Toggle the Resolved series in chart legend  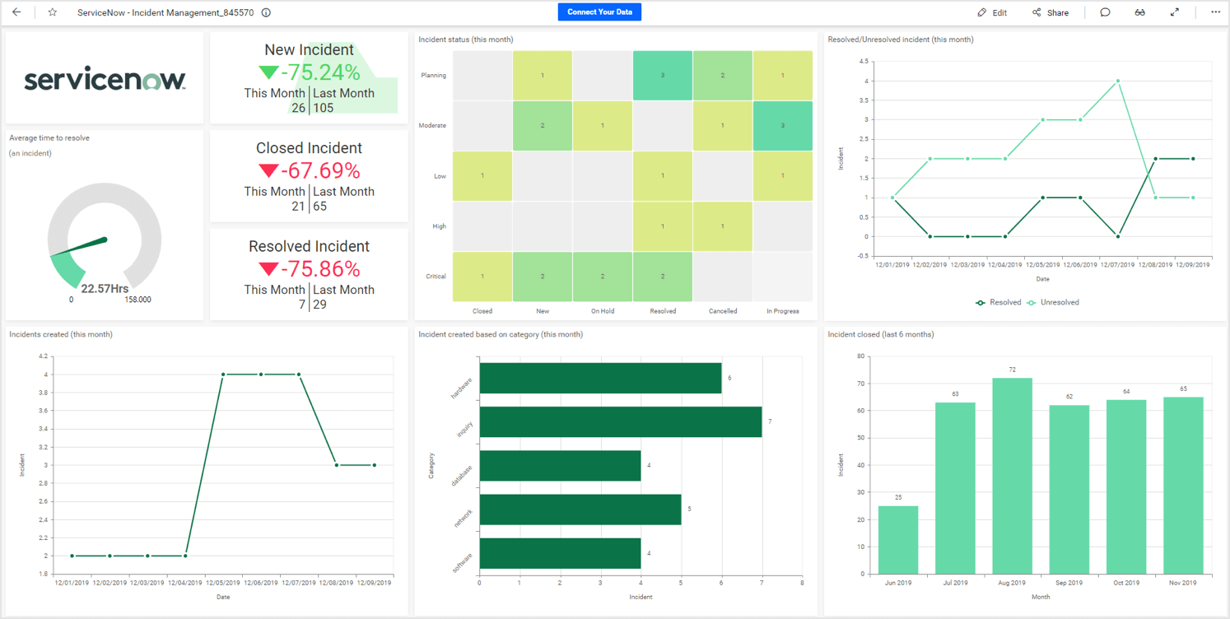click(998, 302)
